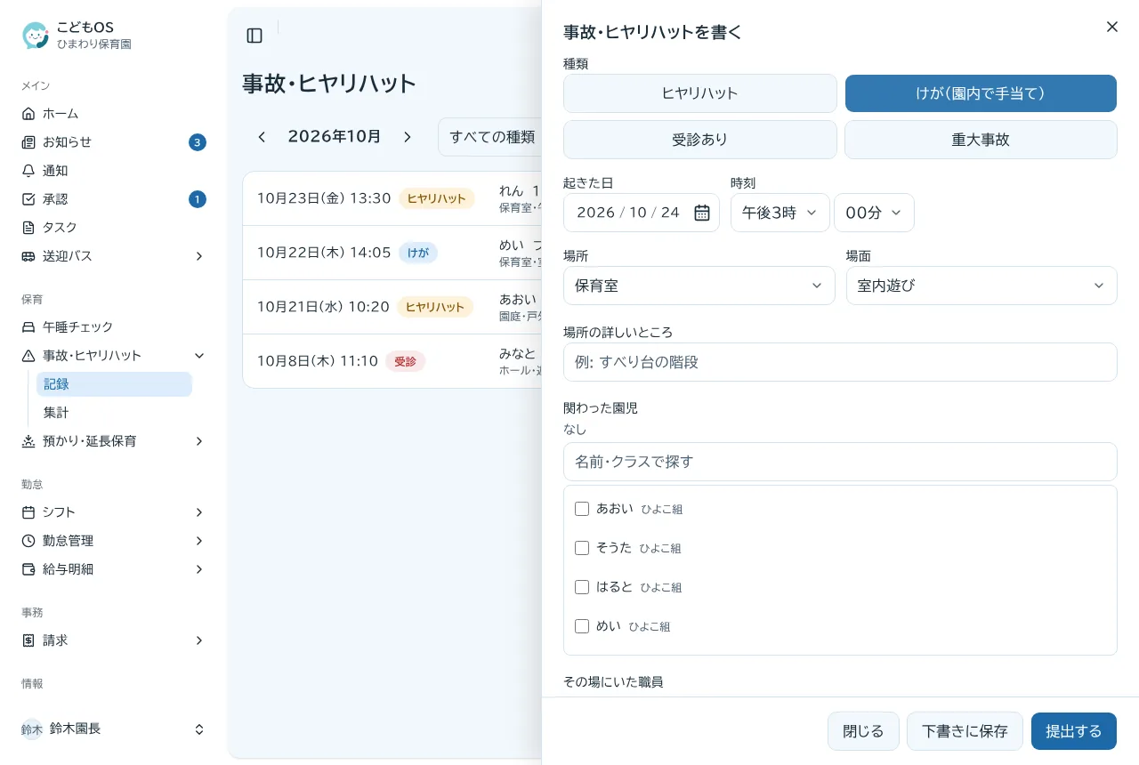Open ホーム from the sidebar

114,114
